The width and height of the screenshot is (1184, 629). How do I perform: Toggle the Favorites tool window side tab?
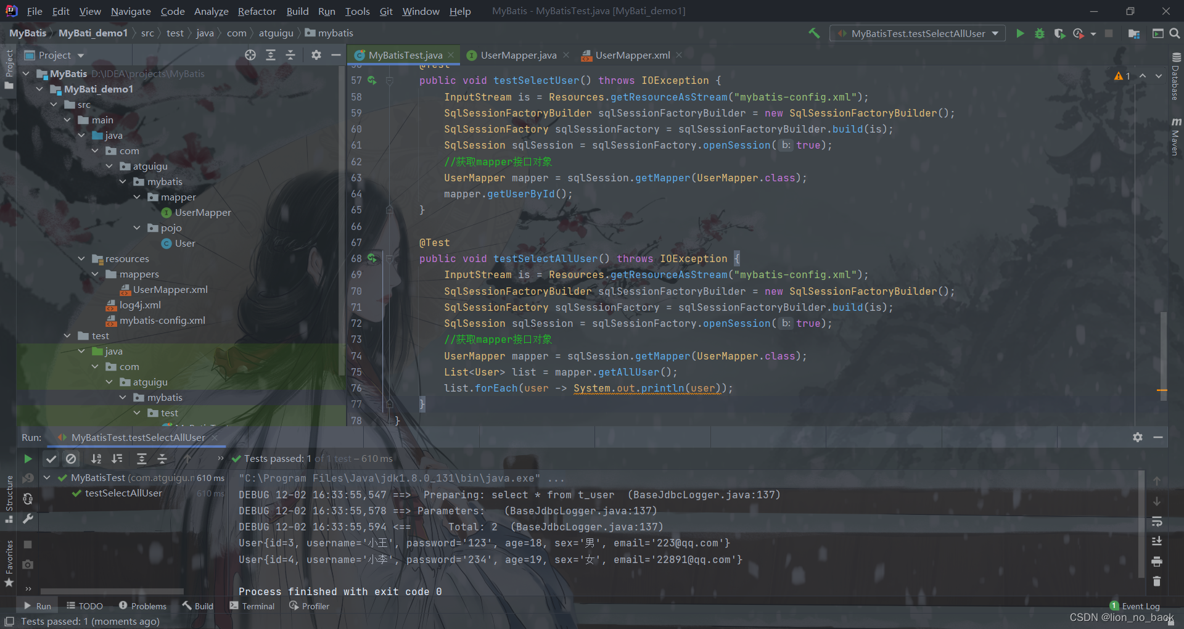tap(9, 564)
